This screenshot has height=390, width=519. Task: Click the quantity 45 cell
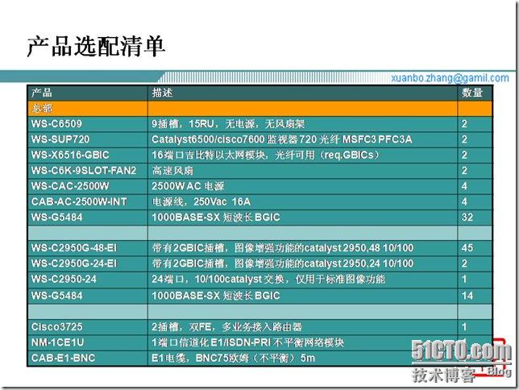tap(475, 248)
